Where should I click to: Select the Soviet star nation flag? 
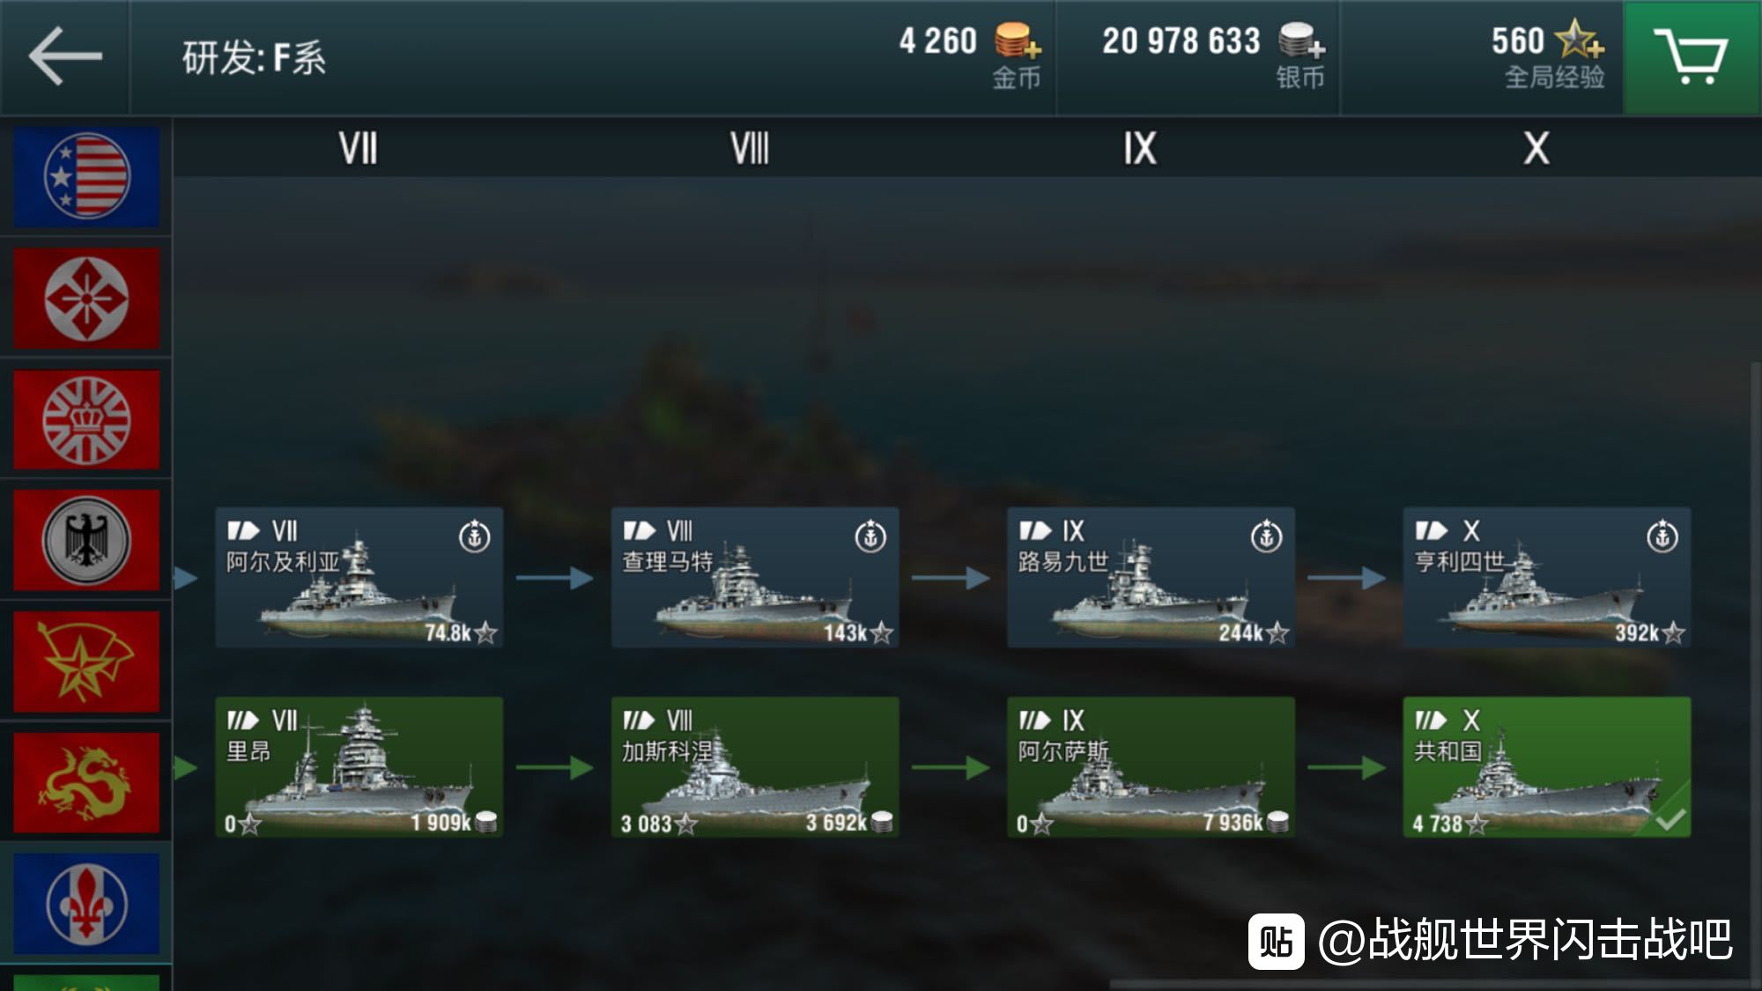[x=86, y=662]
